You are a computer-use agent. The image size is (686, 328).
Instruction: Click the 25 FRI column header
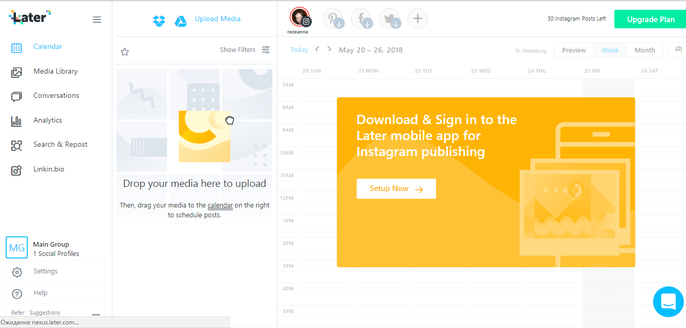pos(592,71)
